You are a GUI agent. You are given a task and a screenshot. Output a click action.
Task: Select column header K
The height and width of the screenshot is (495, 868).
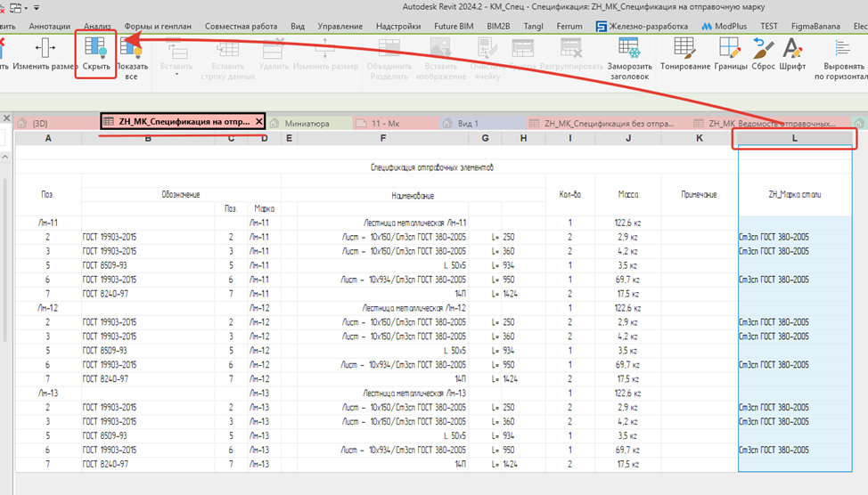(x=700, y=138)
